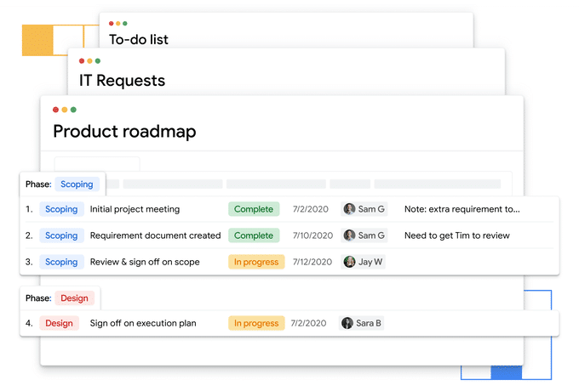Click 'Need to get Tim to review' note

pos(456,235)
